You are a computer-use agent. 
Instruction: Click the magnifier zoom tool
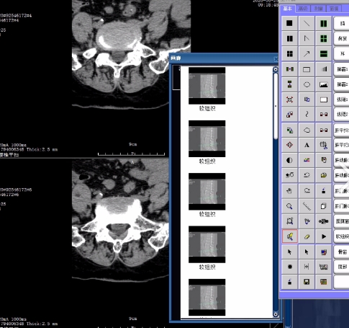pos(289,206)
